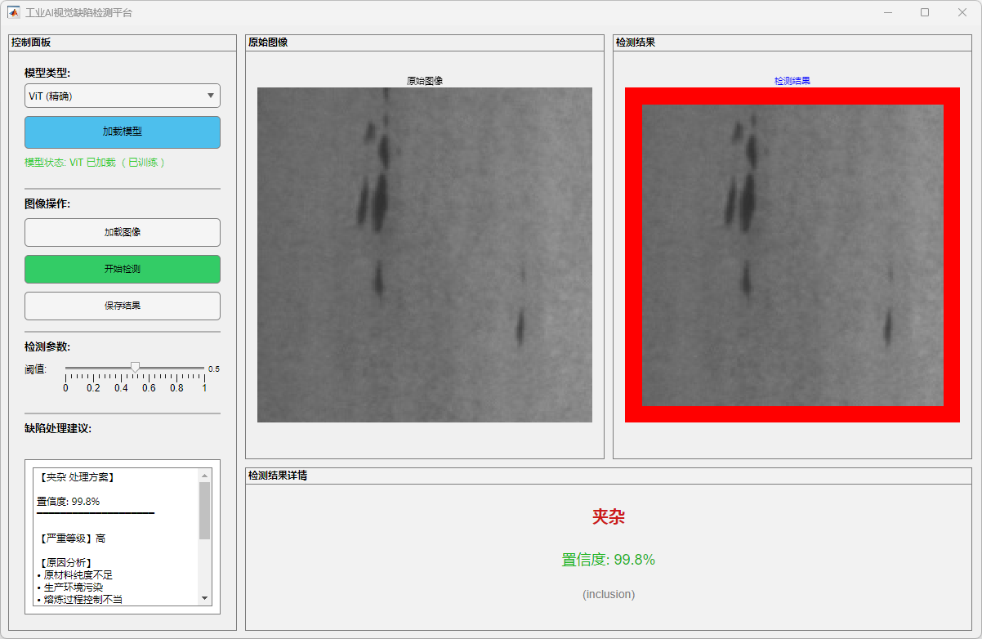The width and height of the screenshot is (982, 639).
Task: Set threshold slider to the 0.8 mark
Action: (x=177, y=369)
